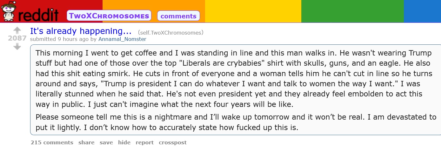Image resolution: width=441 pixels, height=151 pixels.
Task: Click the green section of the header banner
Action: click(352, 11)
